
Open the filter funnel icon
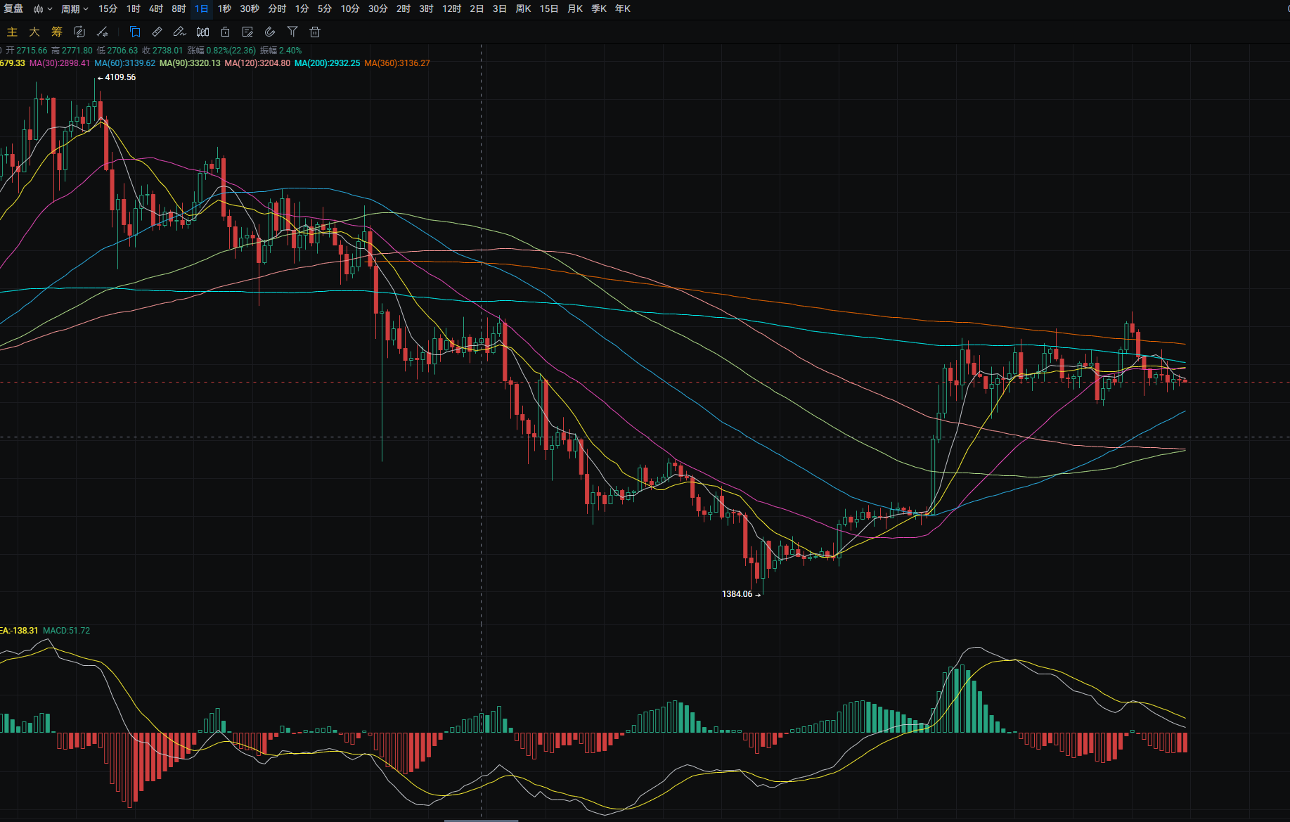(x=292, y=32)
